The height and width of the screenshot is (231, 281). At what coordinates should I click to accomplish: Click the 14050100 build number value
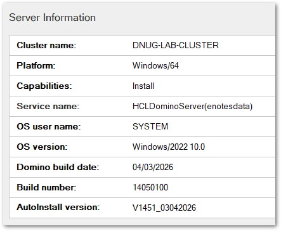click(150, 187)
